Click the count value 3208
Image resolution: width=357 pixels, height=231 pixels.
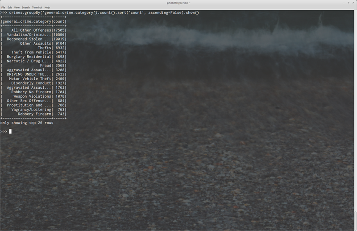pyautogui.click(x=60, y=70)
